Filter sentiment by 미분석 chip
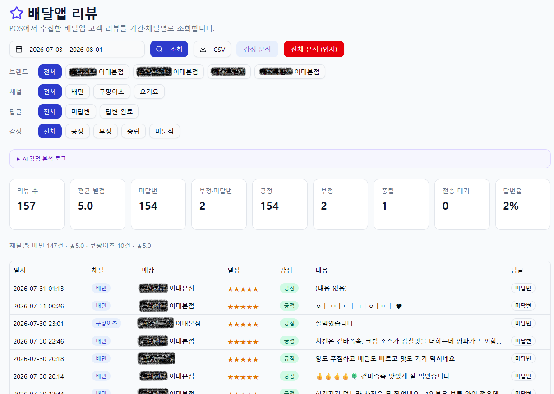Image resolution: width=554 pixels, height=394 pixels. (x=165, y=131)
